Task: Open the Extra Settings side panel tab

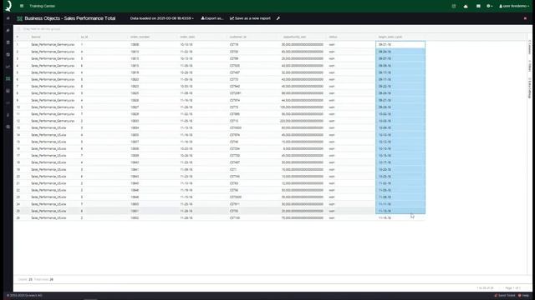Action: (x=530, y=87)
